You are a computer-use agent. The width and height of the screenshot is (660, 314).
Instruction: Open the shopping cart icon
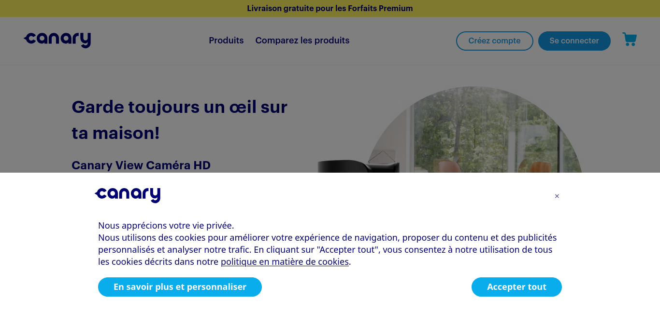[630, 40]
